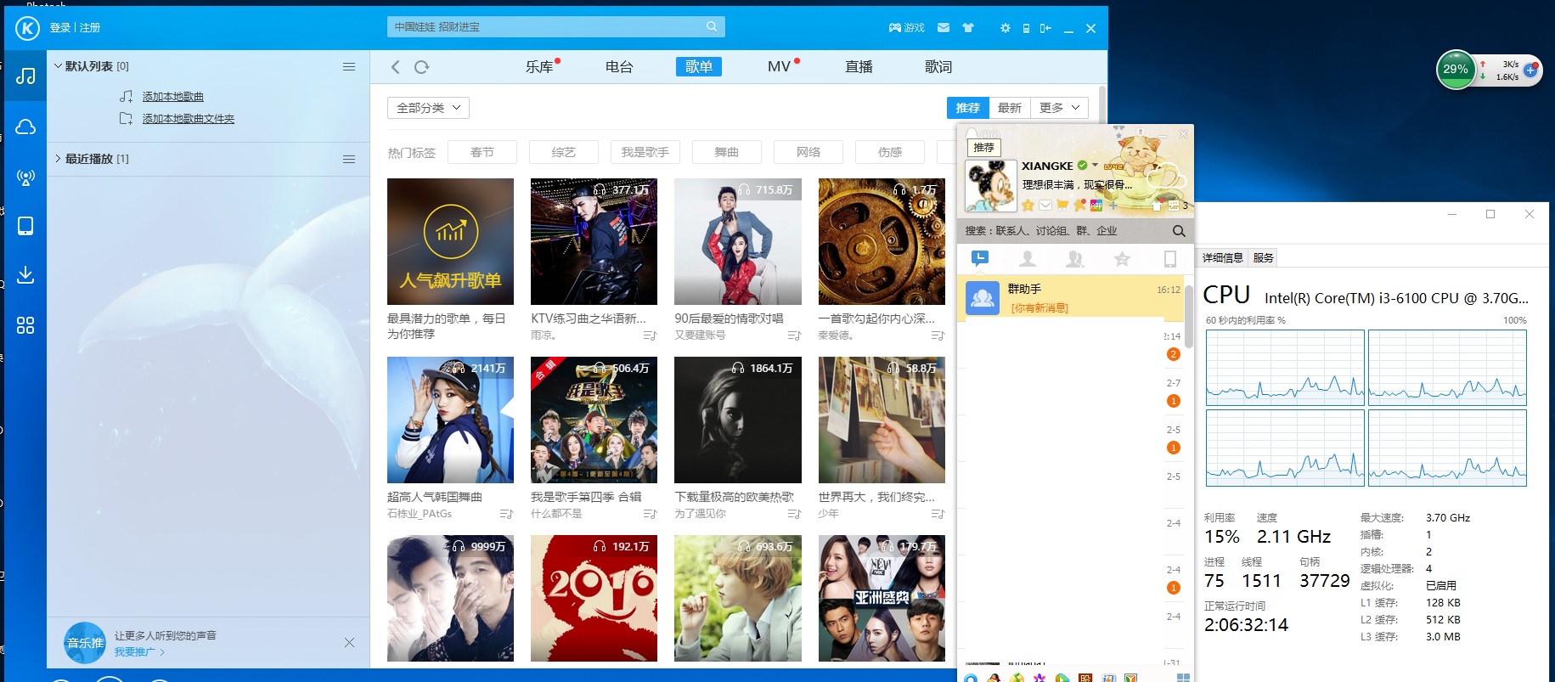This screenshot has height=682, width=1555.
Task: Click the plus icon on network speed widget
Action: pos(1530,70)
